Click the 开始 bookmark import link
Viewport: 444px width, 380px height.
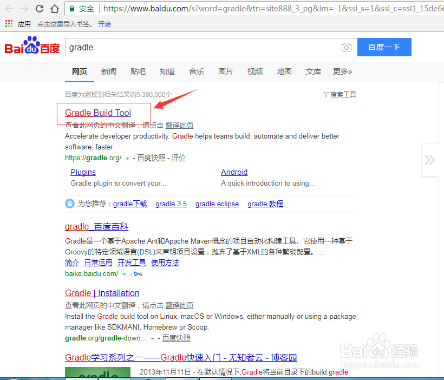point(104,24)
